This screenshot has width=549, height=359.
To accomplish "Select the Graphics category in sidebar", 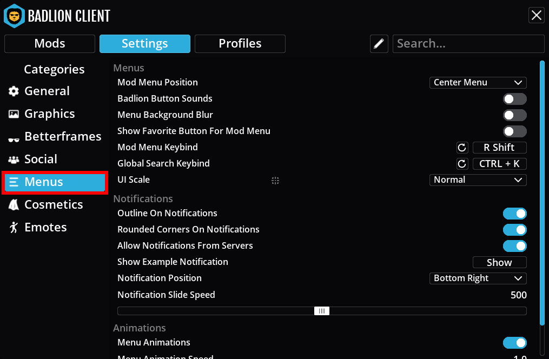I will coord(49,114).
